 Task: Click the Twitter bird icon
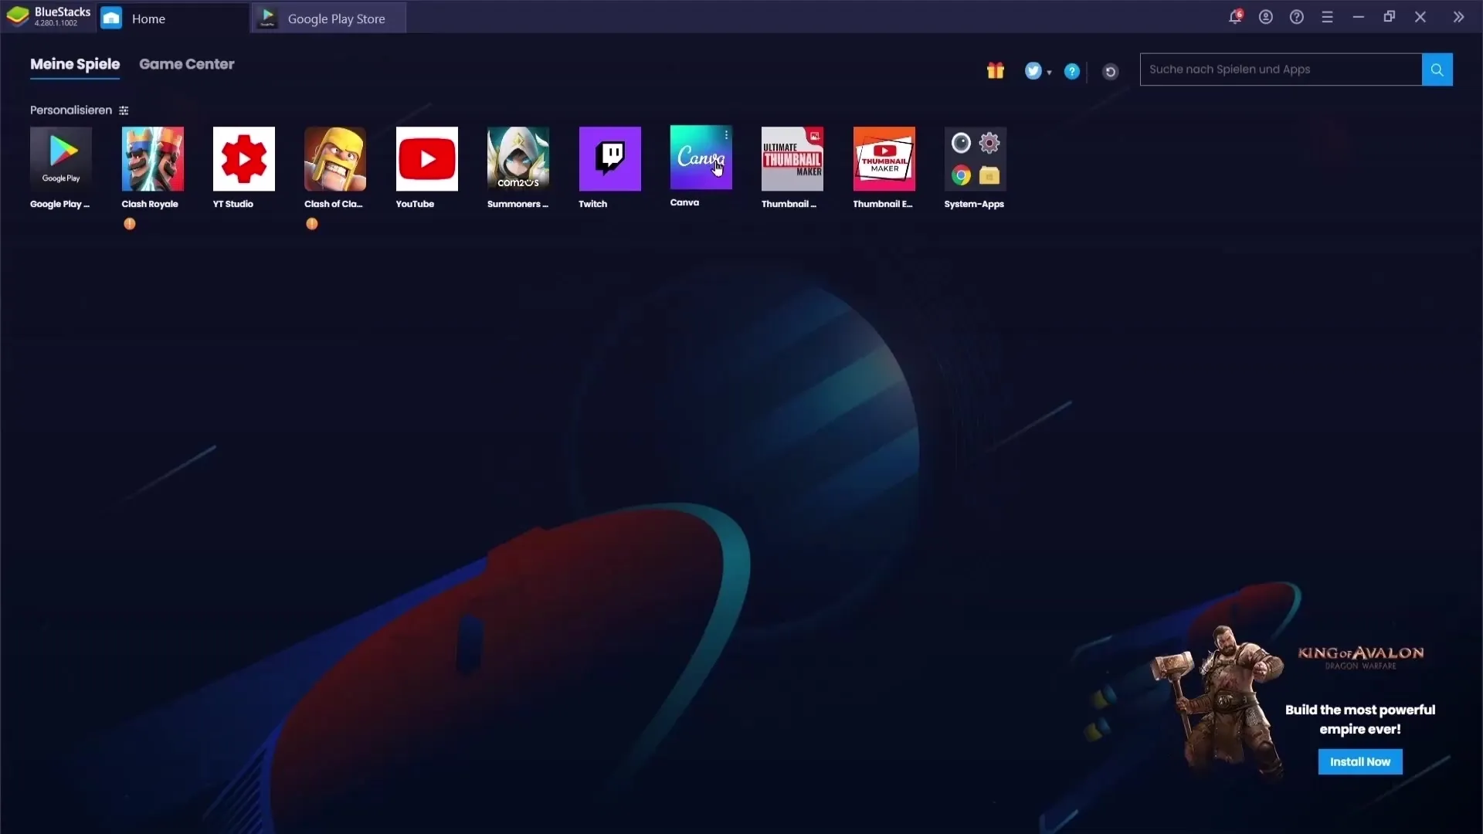pos(1033,71)
